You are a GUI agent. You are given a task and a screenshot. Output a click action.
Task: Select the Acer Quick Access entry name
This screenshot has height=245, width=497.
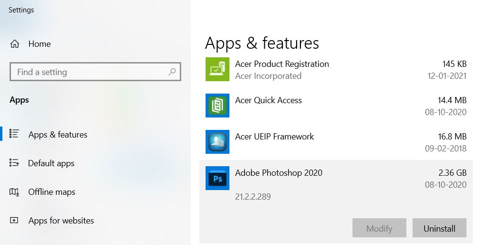269,100
